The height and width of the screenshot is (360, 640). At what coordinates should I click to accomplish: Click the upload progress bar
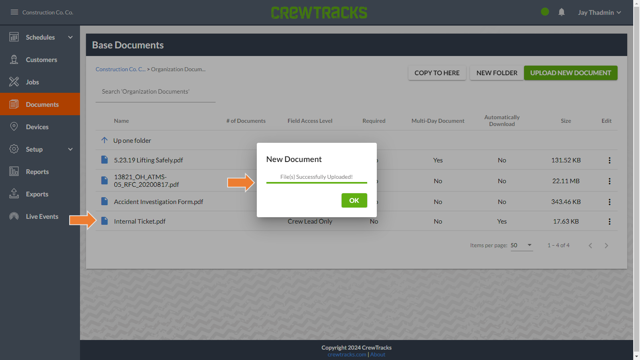317,183
